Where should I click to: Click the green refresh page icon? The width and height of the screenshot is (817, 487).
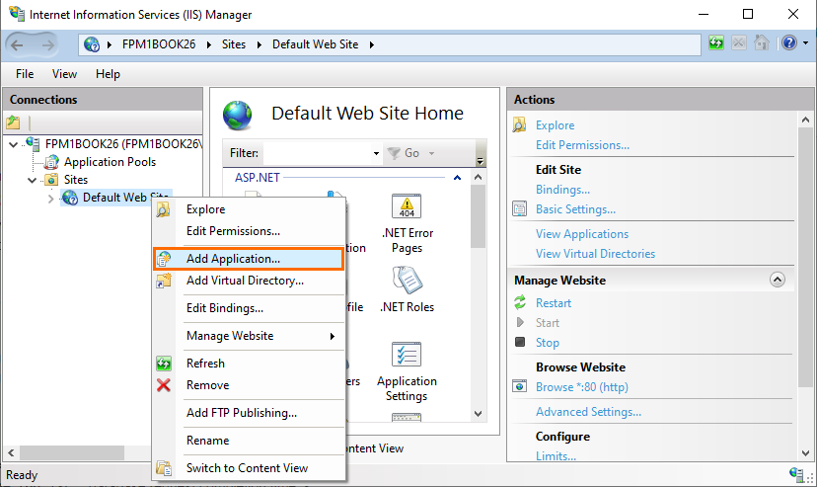pyautogui.click(x=716, y=42)
